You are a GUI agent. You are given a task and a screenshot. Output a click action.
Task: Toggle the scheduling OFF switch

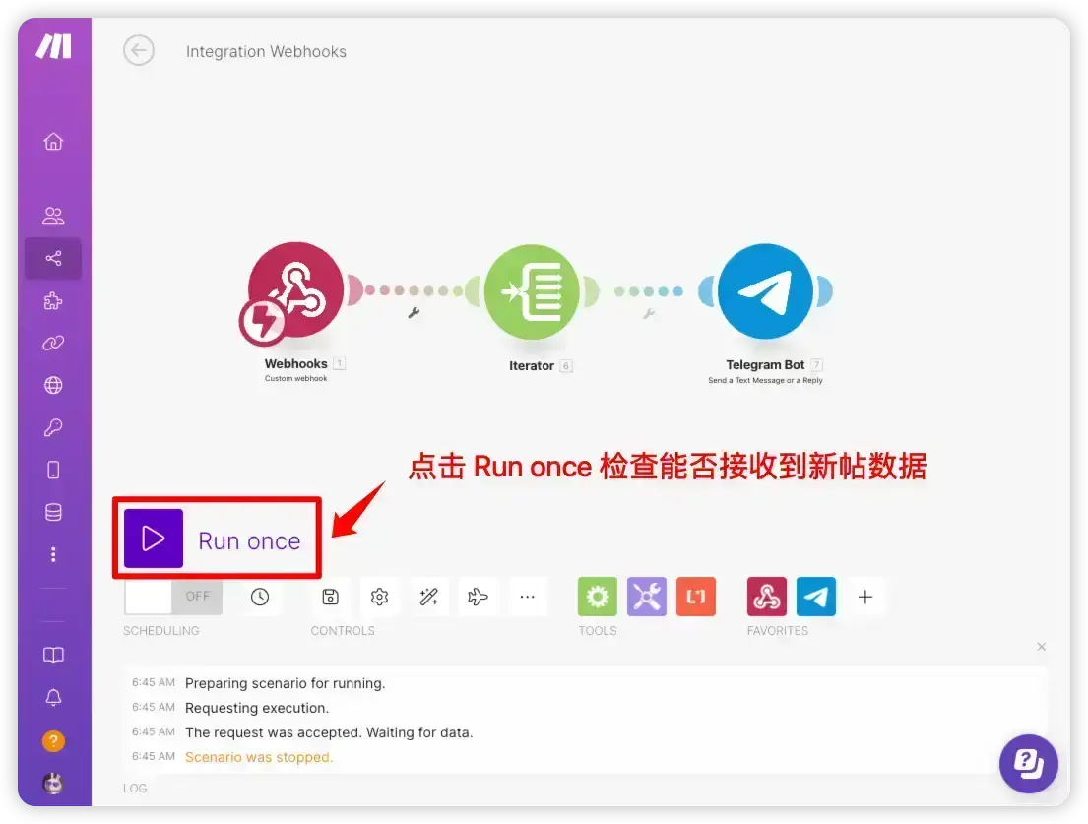pos(173,597)
